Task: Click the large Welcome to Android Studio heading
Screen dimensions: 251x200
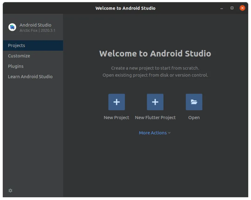Action: click(155, 54)
